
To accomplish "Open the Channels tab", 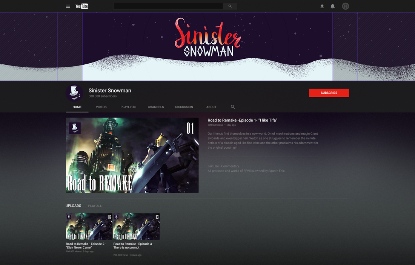I will pos(156,107).
